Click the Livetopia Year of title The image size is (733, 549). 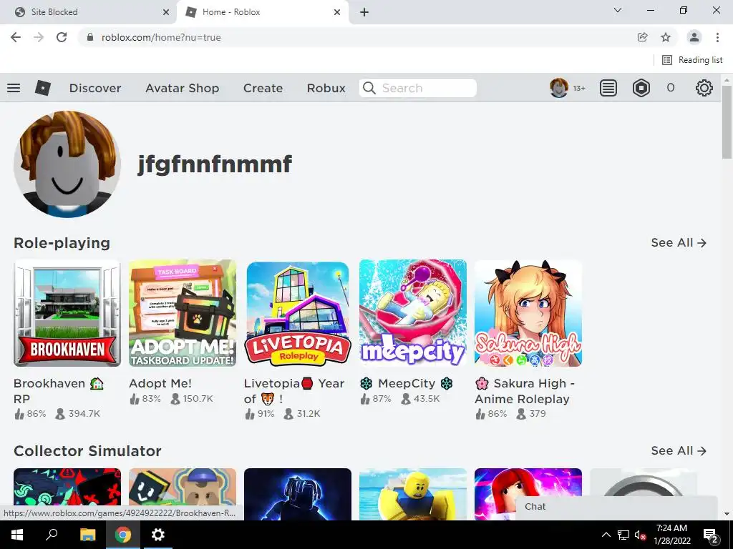[x=294, y=391]
